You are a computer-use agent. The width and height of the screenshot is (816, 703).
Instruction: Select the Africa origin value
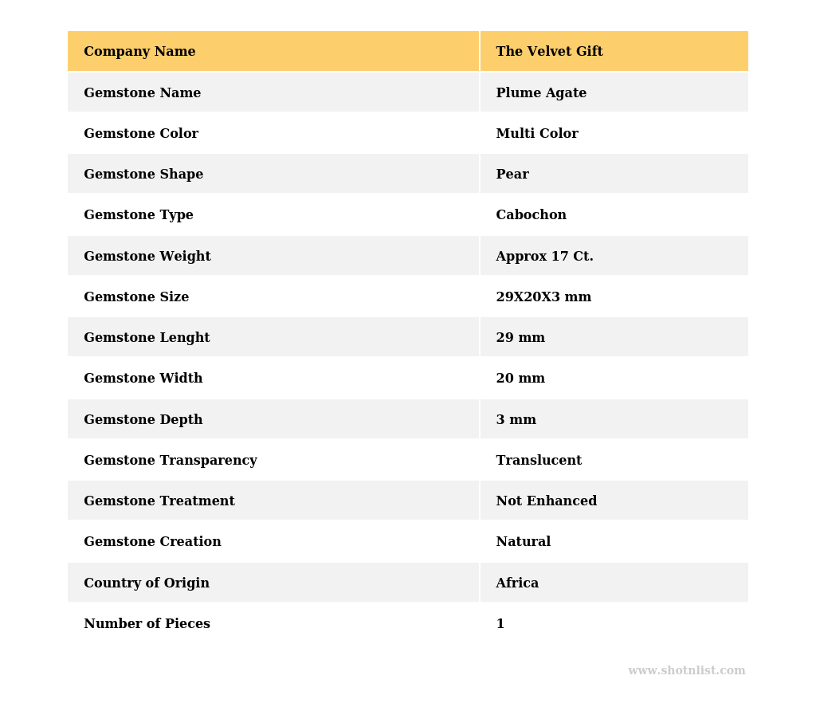tap(517, 583)
